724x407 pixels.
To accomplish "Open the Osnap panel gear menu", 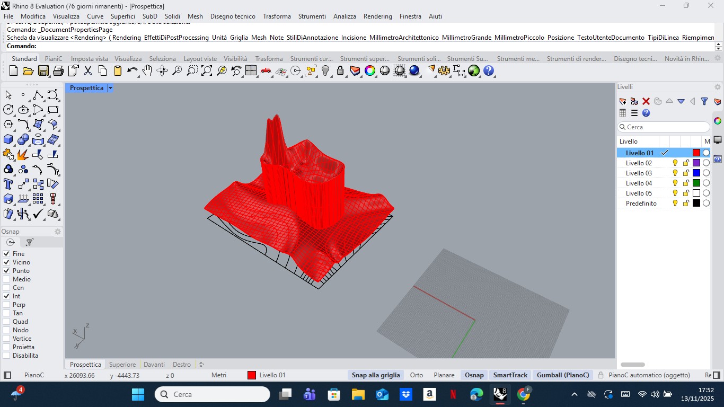I will [58, 232].
